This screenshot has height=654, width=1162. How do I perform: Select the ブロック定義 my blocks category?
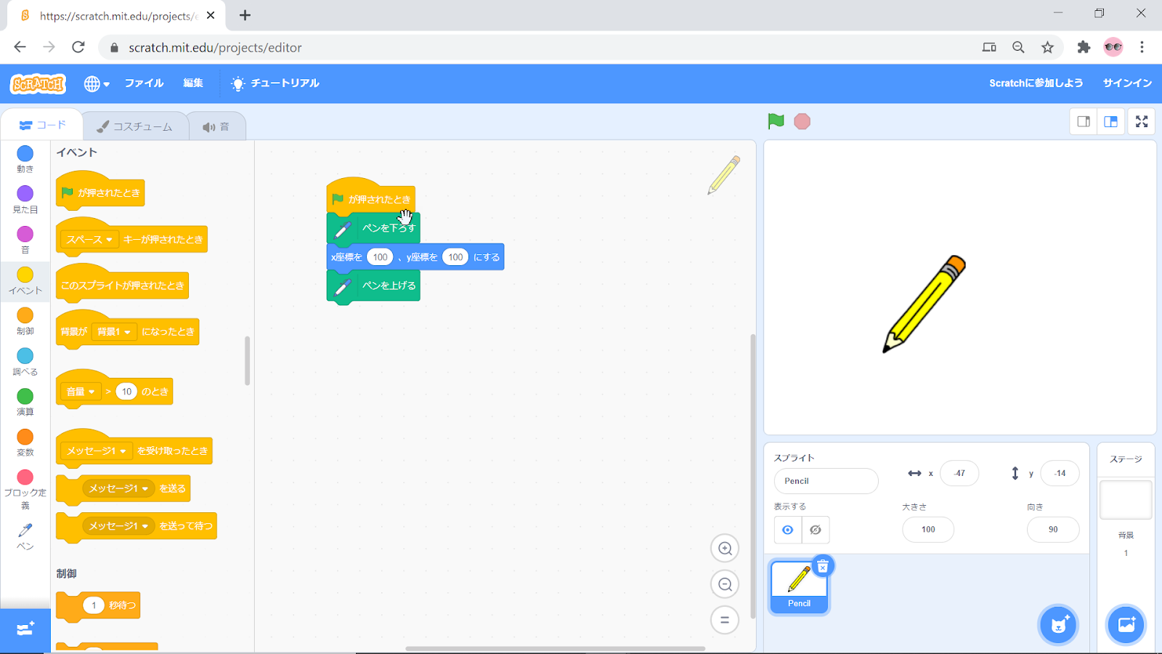(x=25, y=488)
